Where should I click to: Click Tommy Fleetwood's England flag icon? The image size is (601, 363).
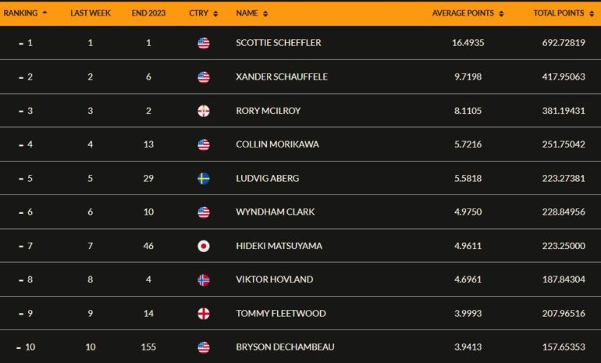(x=204, y=314)
